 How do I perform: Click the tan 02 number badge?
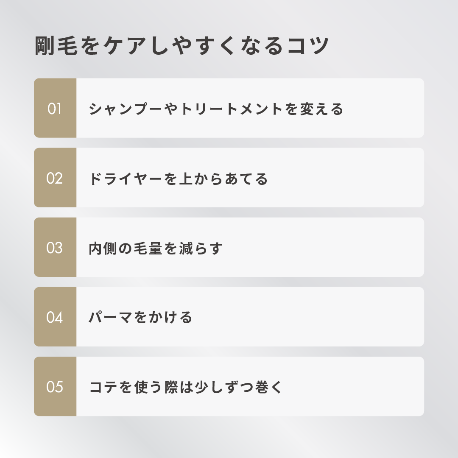click(55, 178)
